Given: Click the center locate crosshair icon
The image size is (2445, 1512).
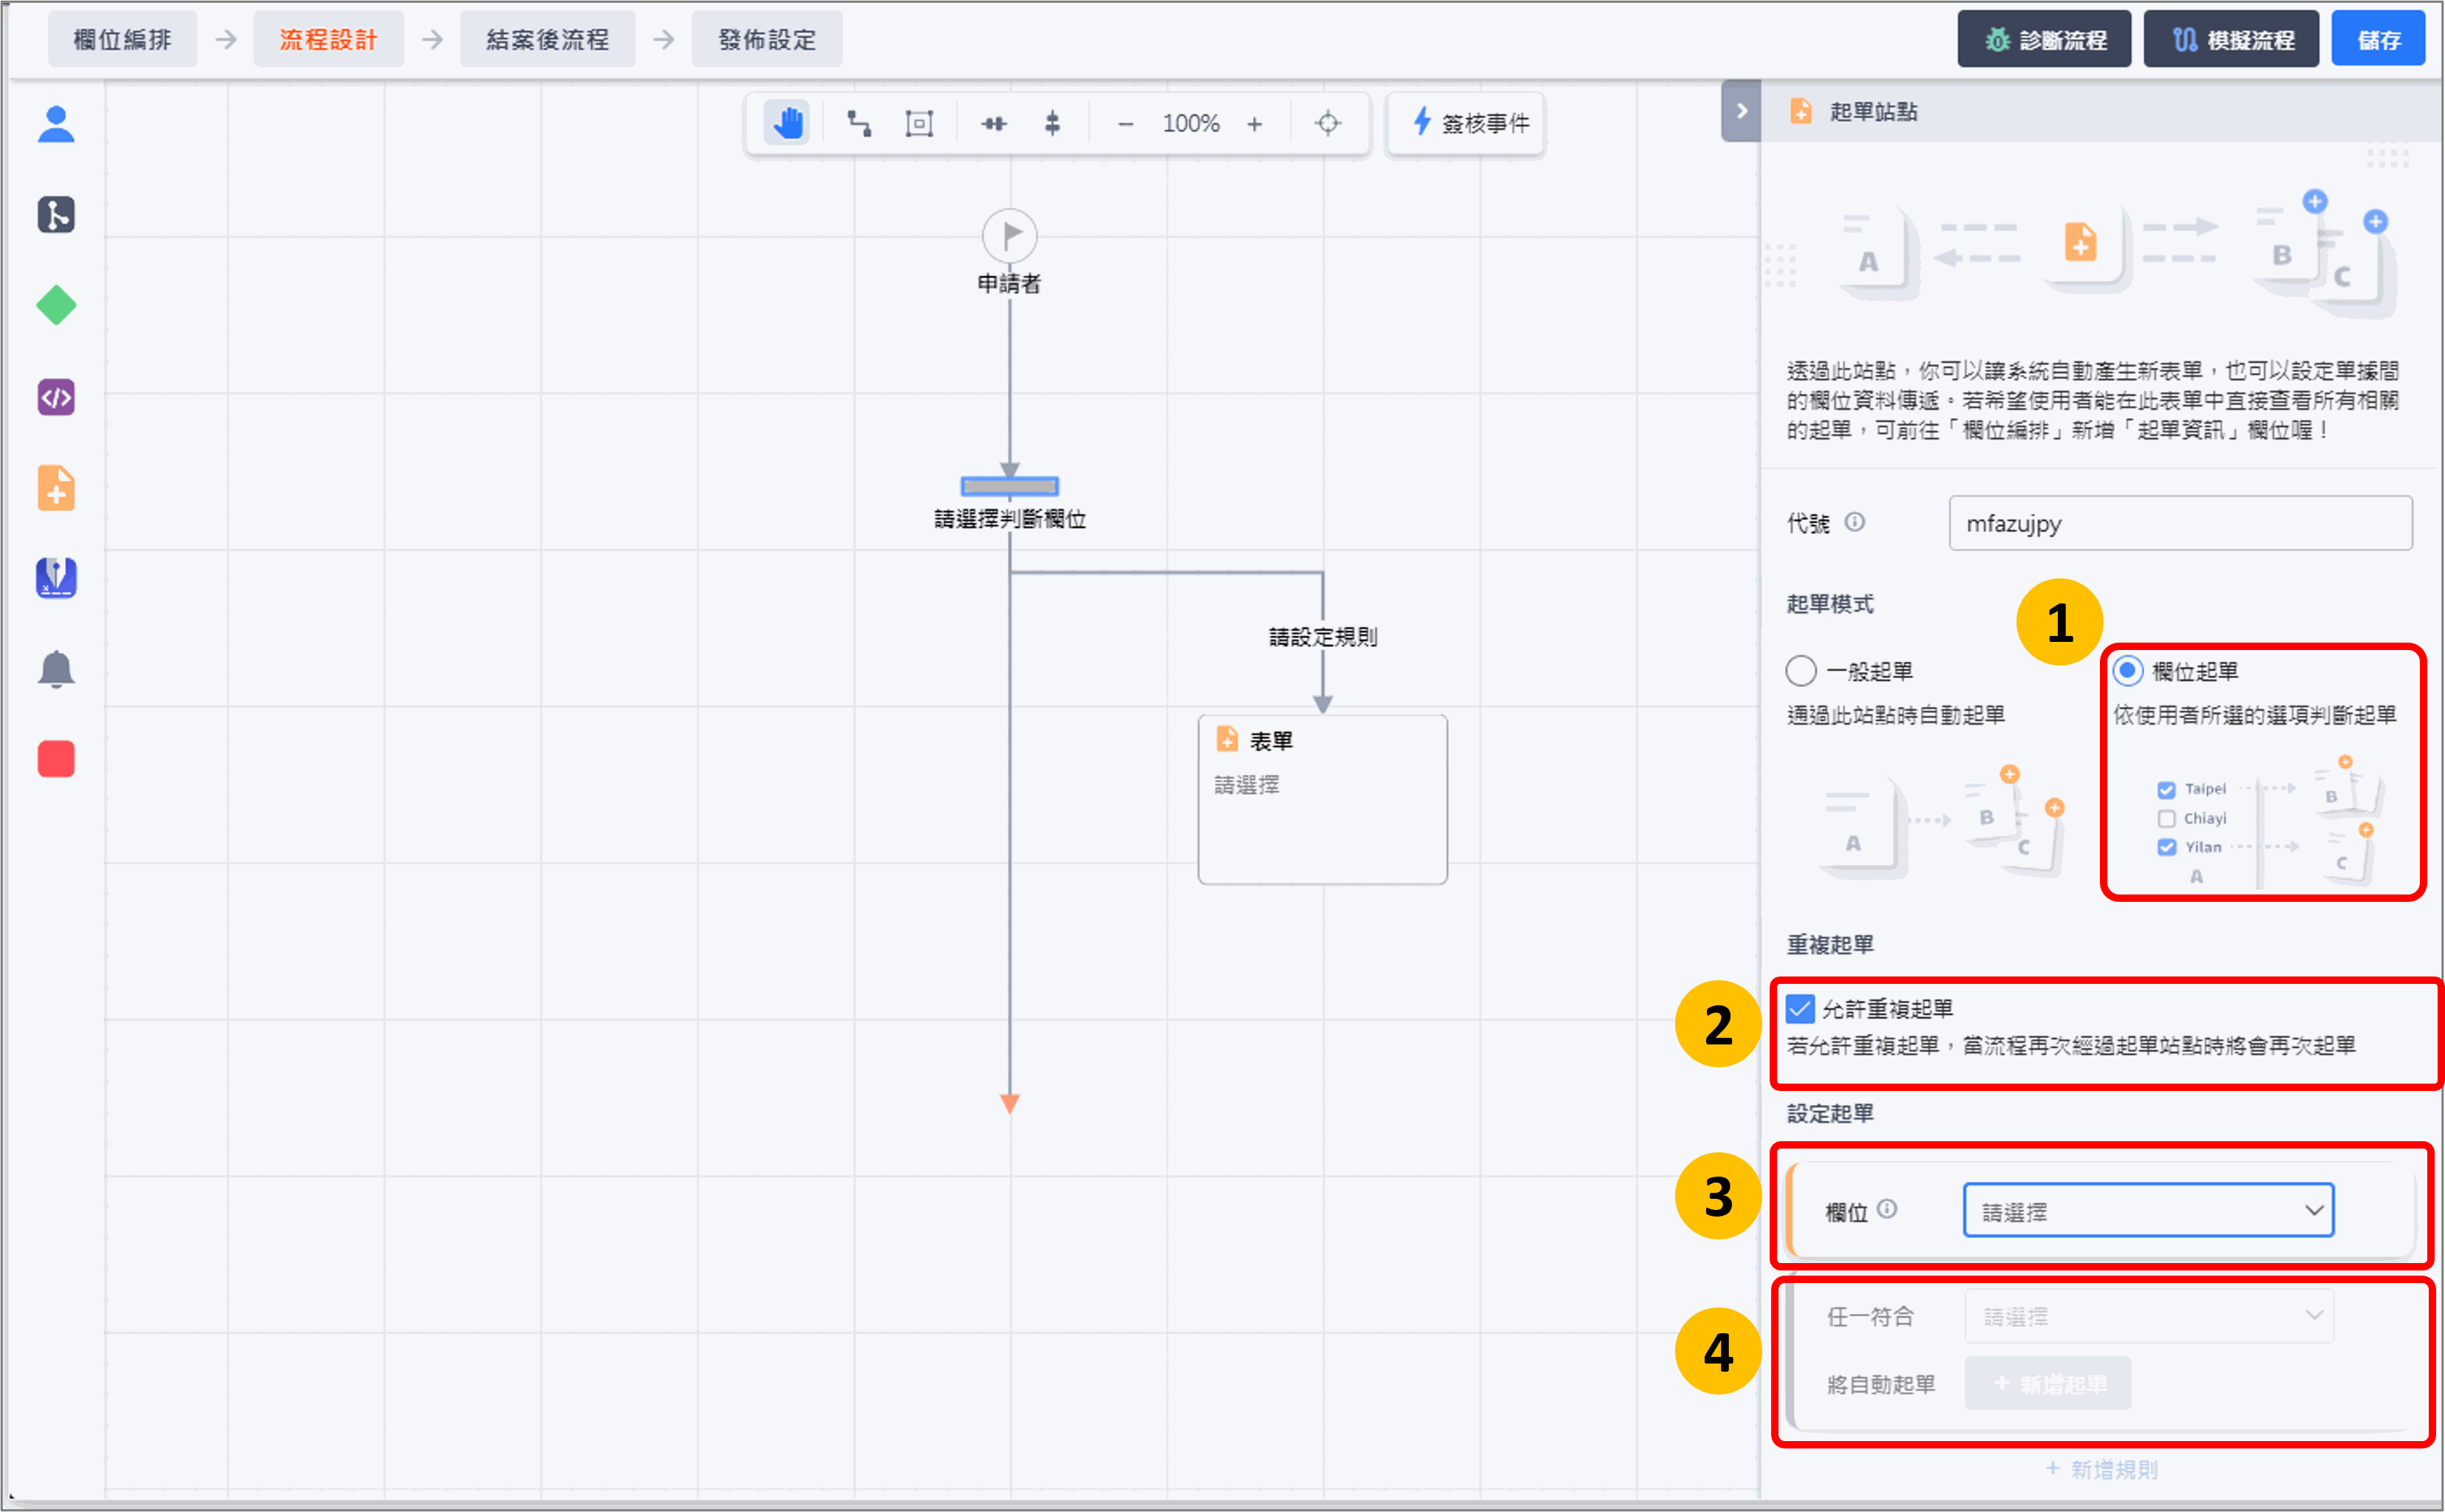Looking at the screenshot, I should coord(1328,123).
